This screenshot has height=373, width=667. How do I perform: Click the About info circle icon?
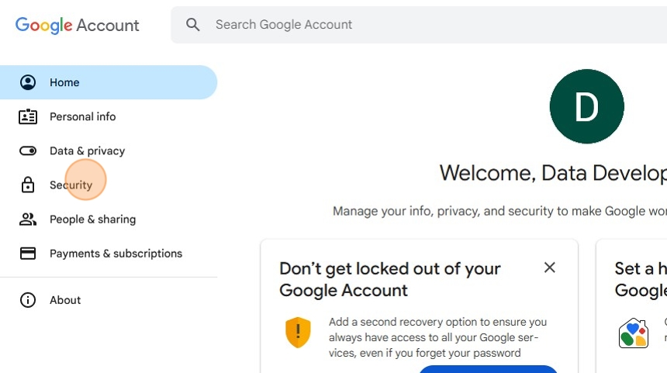pyautogui.click(x=28, y=300)
